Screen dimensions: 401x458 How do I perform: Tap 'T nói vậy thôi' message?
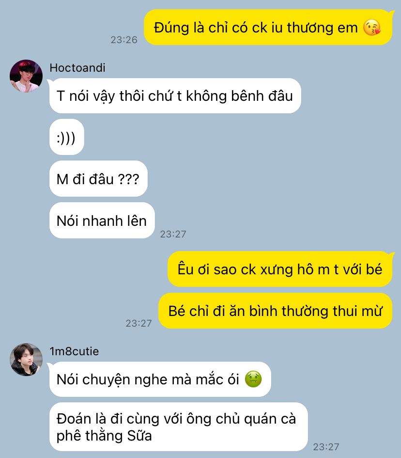(175, 96)
